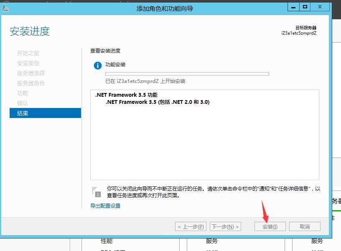This screenshot has height=251, width=341.
Task: Click the 下一步(N) button
Action: (x=225, y=227)
